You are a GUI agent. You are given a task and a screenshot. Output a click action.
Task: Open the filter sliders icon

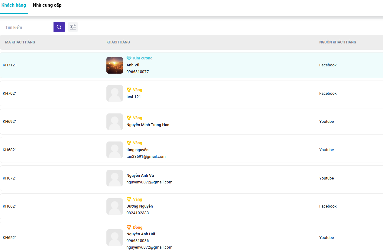[x=73, y=27]
